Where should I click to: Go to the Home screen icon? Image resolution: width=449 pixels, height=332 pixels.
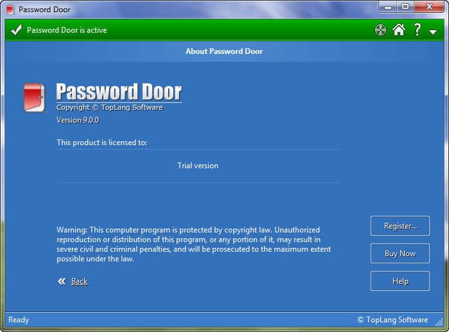399,30
